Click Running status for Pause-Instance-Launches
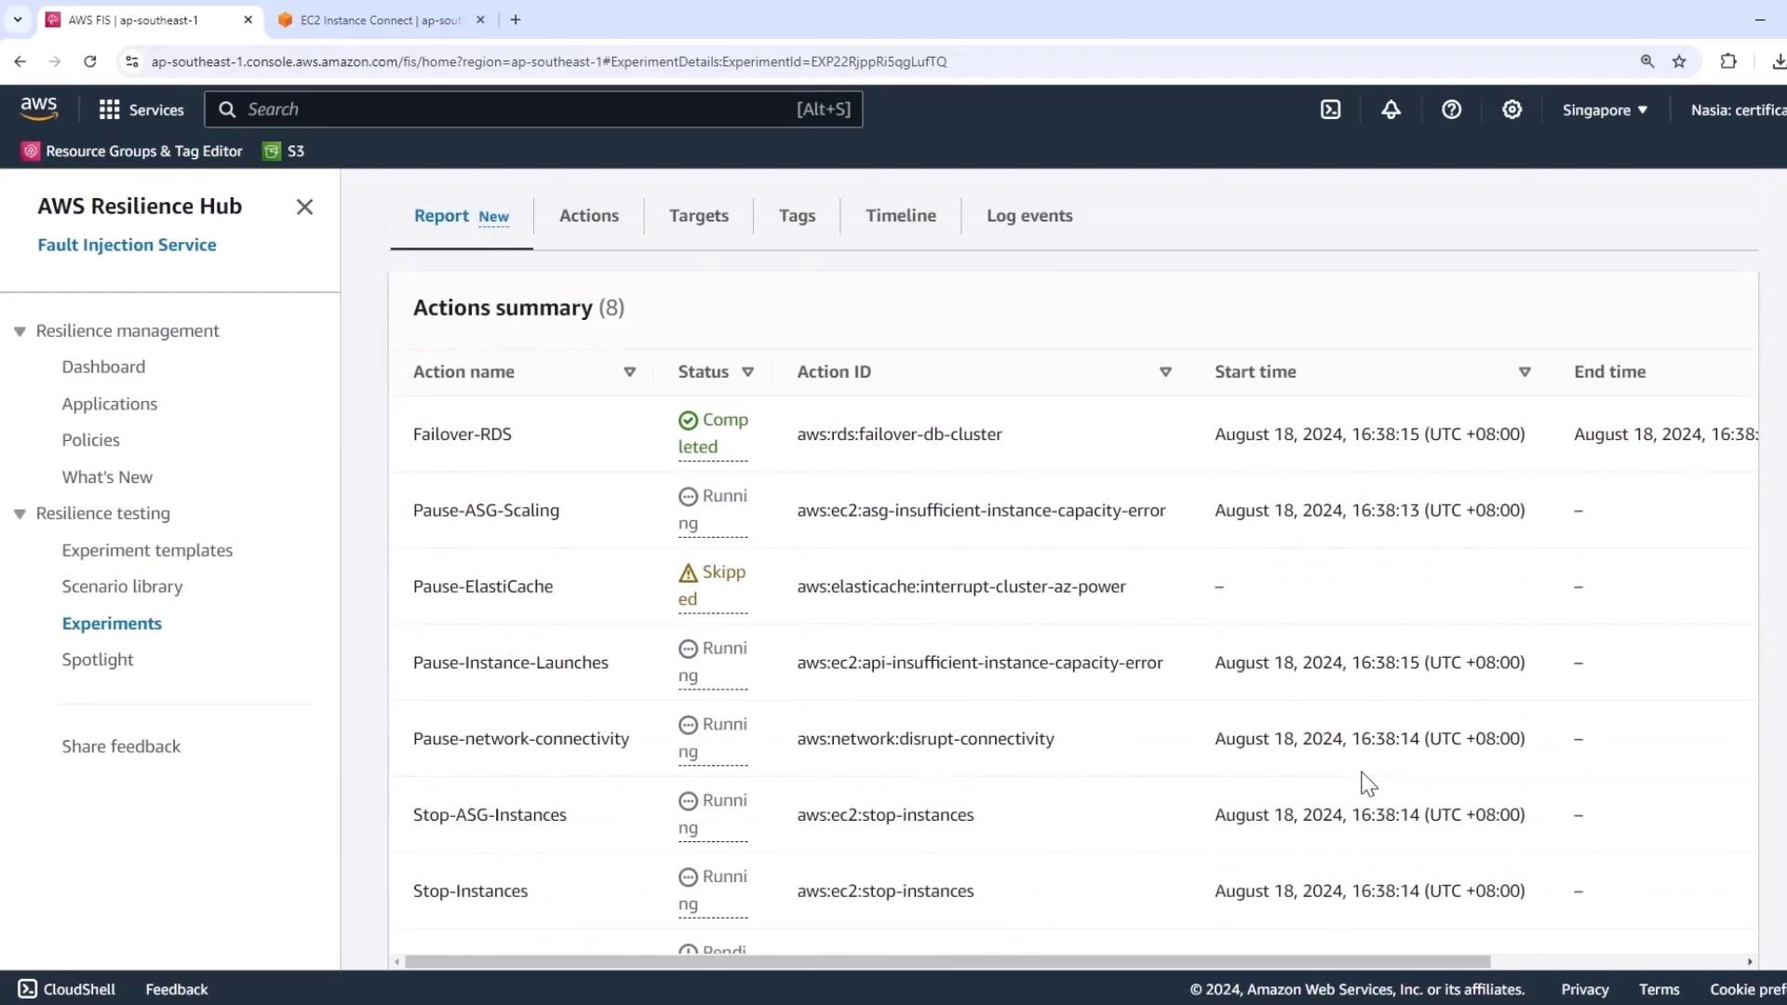Screen dimensions: 1787x1005 [x=713, y=663]
